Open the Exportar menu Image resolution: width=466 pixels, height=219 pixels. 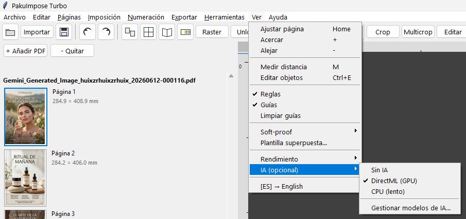point(184,17)
